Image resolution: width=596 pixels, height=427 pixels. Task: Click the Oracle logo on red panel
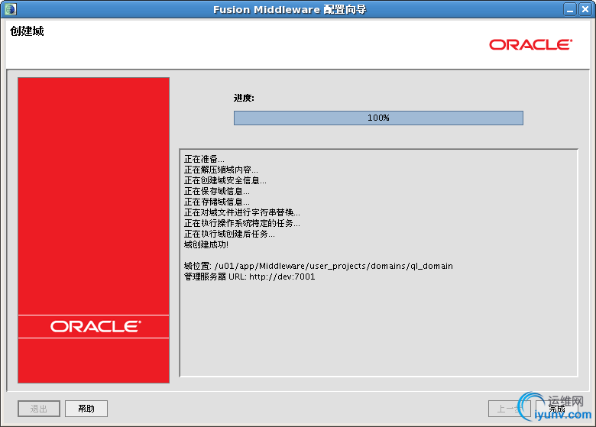click(x=96, y=327)
